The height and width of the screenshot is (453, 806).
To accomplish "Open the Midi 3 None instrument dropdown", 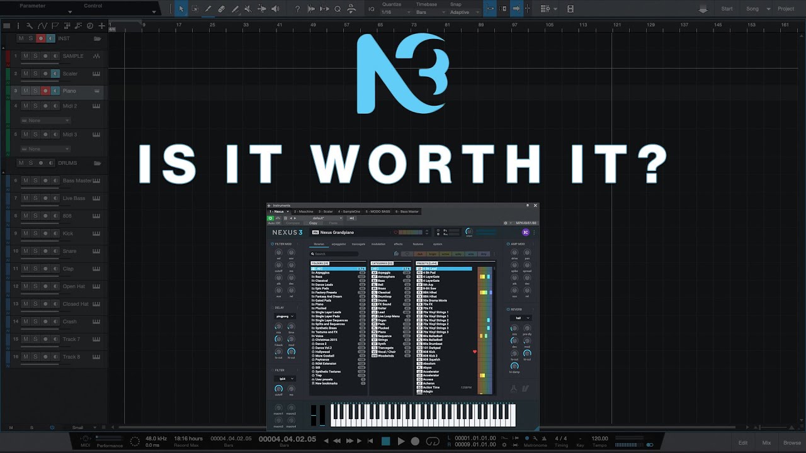I will 45,149.
